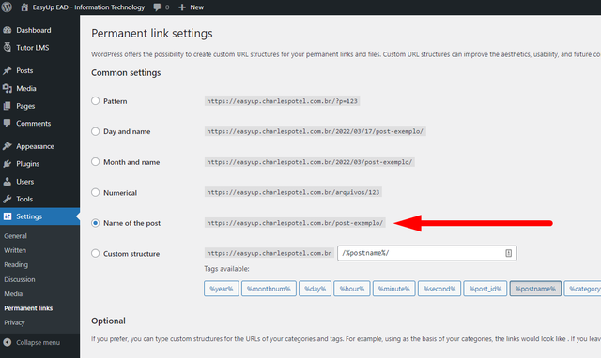This screenshot has height=358, width=601.
Task: Pick the Numerical permalink radio button
Action: coord(96,192)
